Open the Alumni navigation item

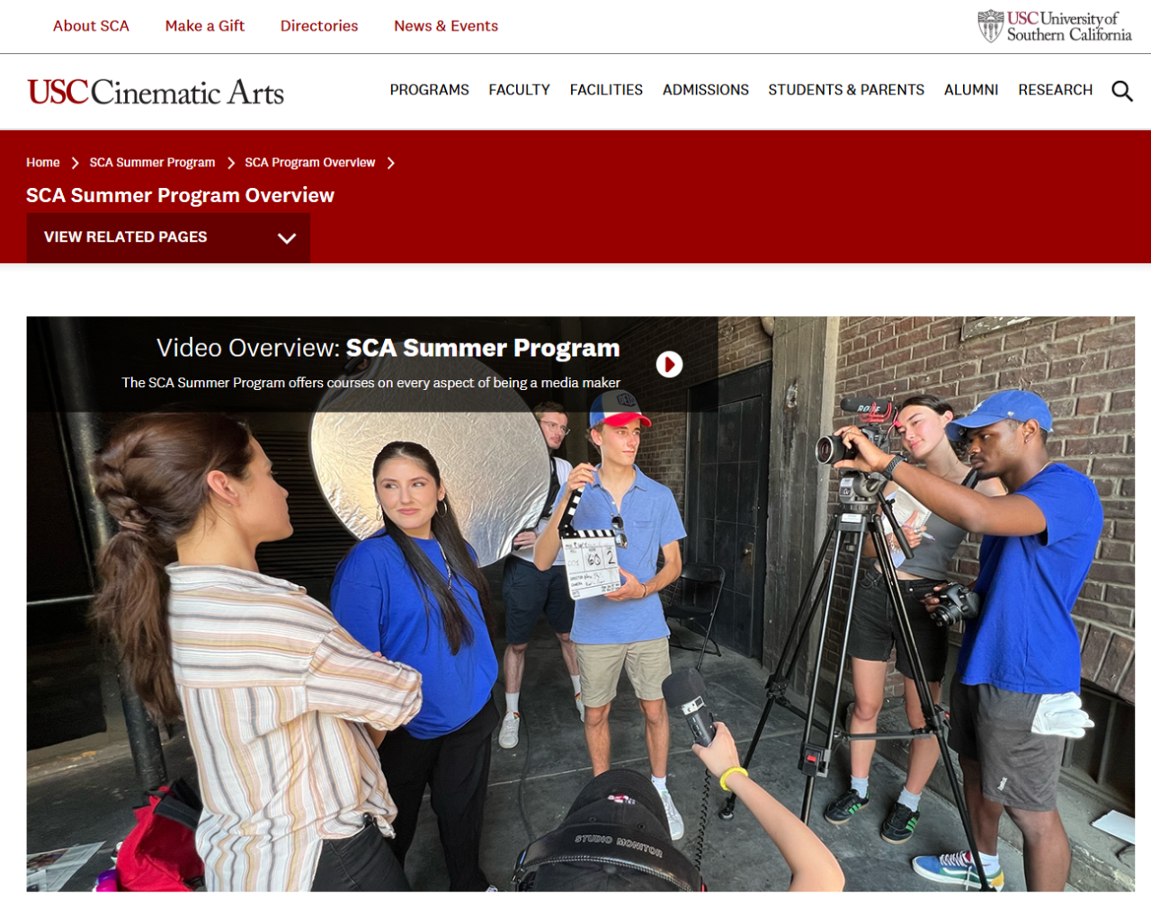pos(971,90)
